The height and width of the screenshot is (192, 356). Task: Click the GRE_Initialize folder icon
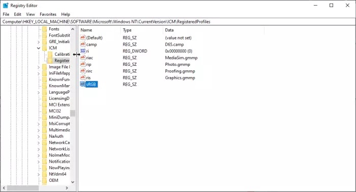tap(45, 42)
